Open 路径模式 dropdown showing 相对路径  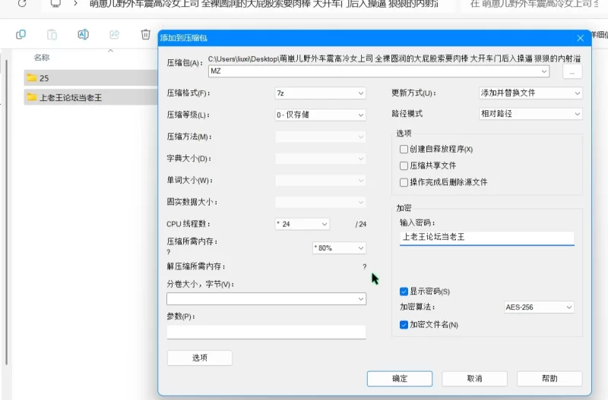point(530,114)
